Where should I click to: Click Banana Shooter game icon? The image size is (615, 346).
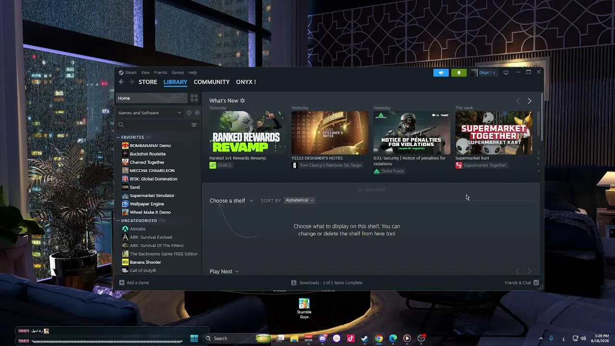(x=125, y=262)
